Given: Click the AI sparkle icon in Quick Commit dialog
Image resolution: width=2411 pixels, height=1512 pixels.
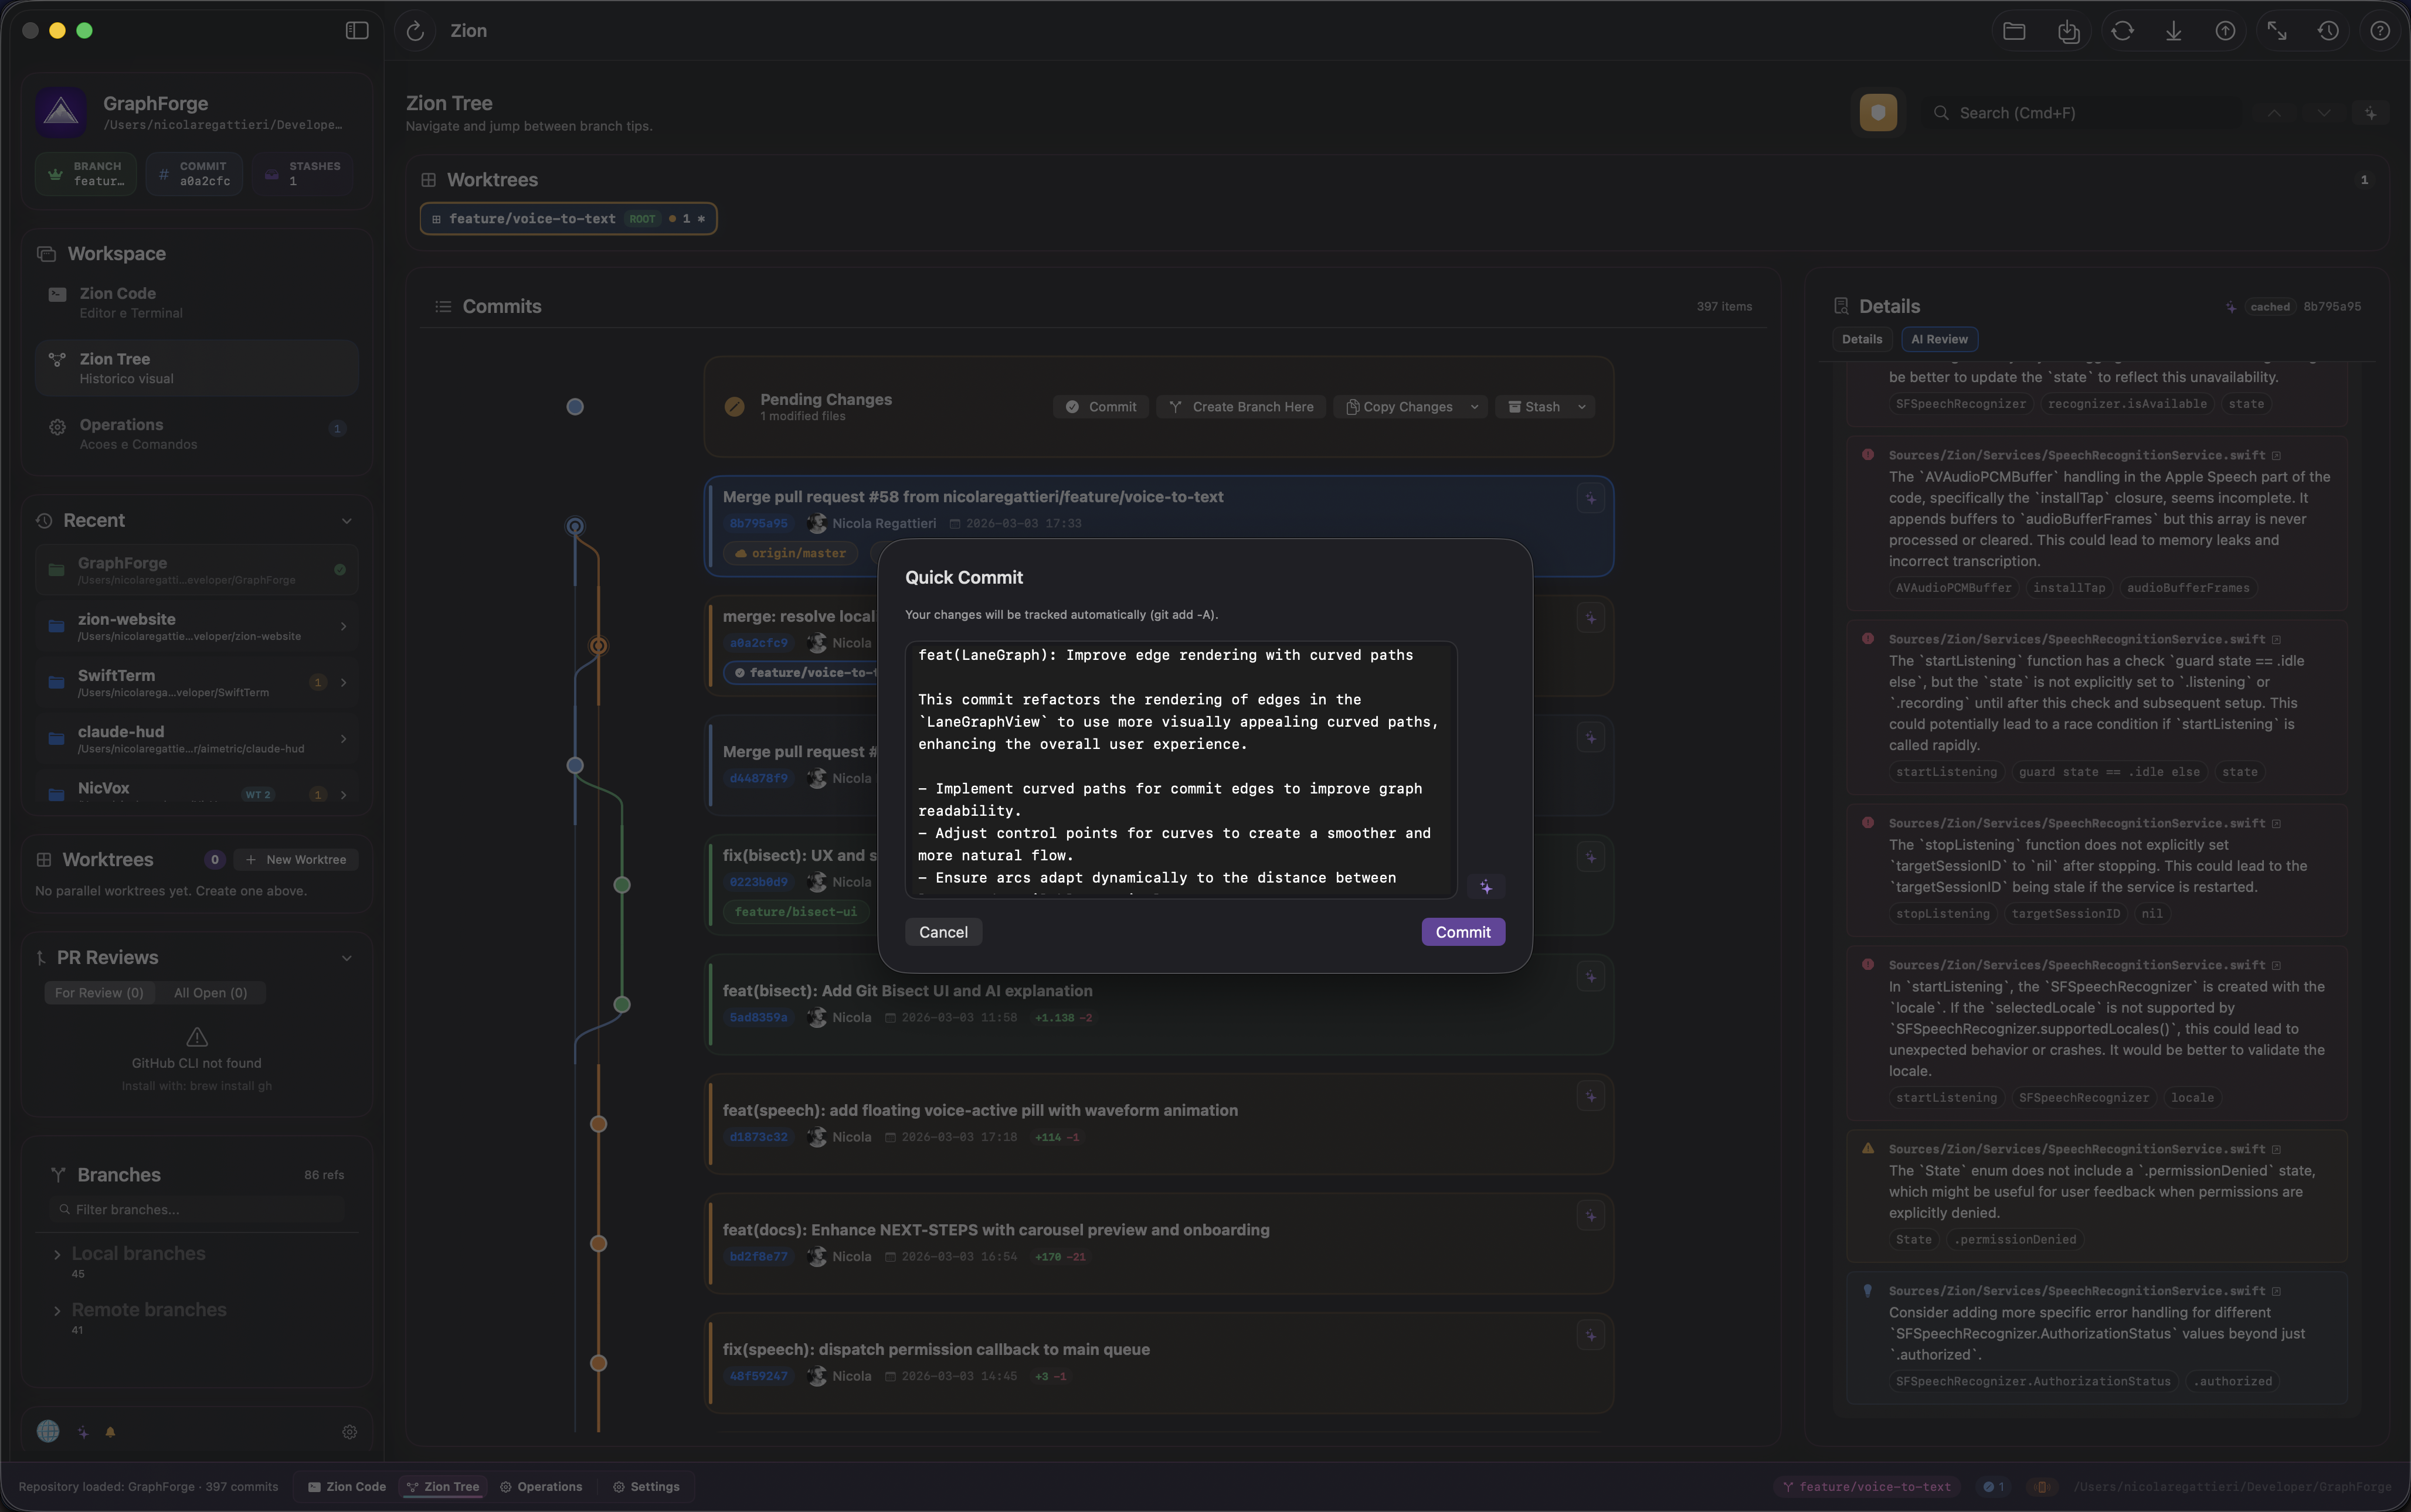Looking at the screenshot, I should point(1486,887).
